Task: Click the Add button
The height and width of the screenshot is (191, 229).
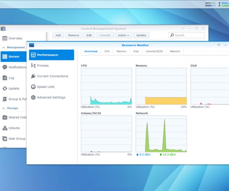Action: pyautogui.click(x=58, y=35)
